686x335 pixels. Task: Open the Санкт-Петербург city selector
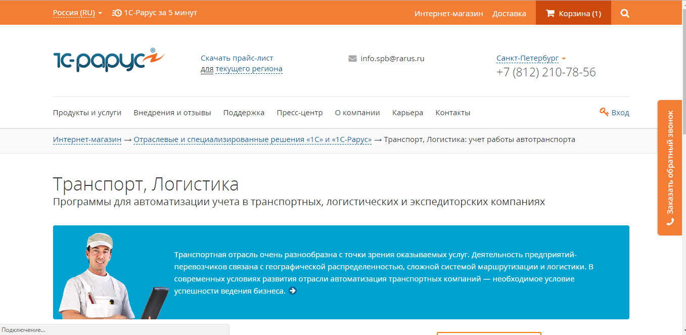pos(527,58)
